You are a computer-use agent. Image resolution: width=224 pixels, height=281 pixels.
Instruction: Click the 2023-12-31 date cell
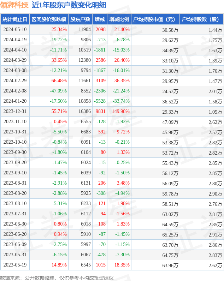[15, 112]
